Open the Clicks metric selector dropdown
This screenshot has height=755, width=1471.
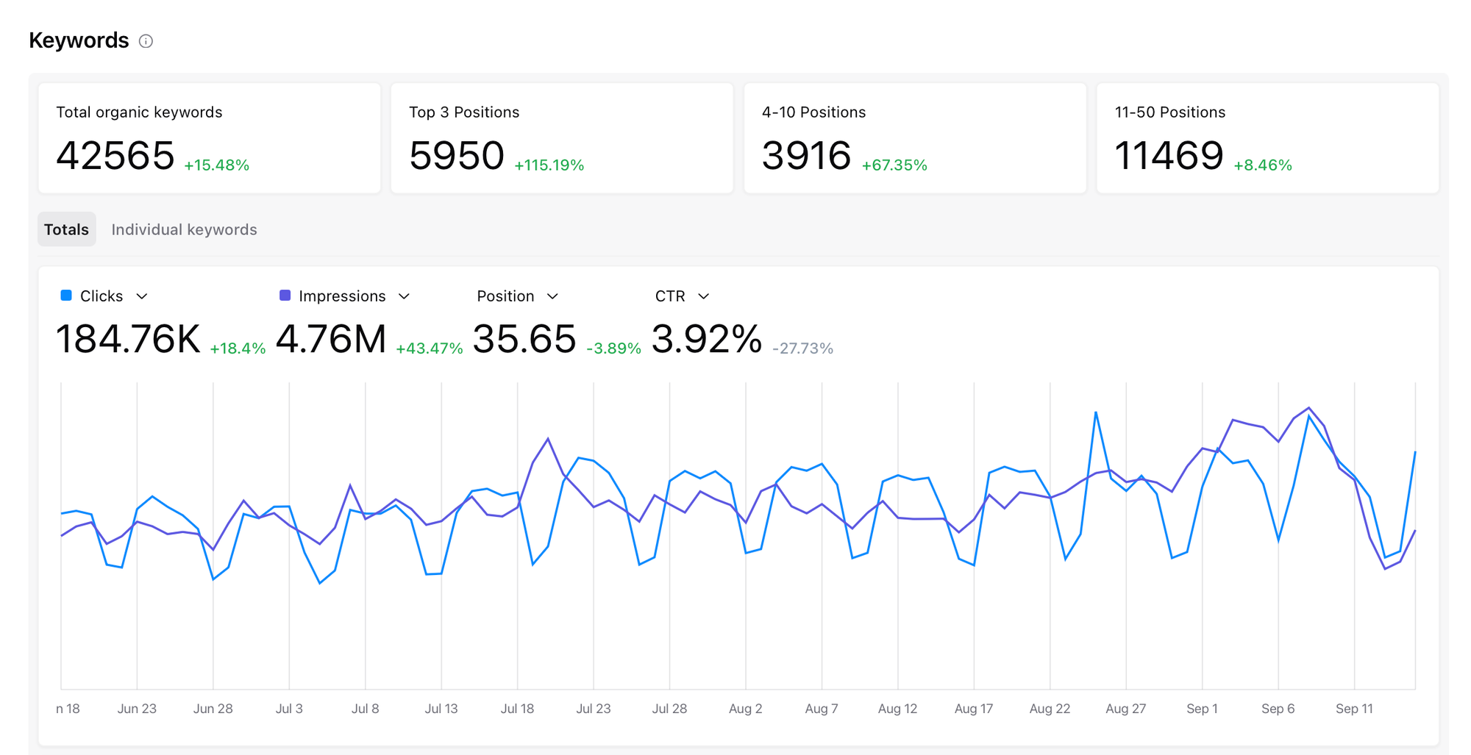pyautogui.click(x=142, y=296)
